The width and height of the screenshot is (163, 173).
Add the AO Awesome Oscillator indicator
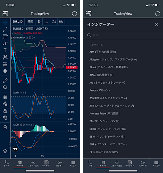click(107, 83)
